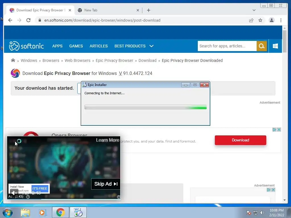Close the Epic Installer window
The height and width of the screenshot is (218, 291).
pyautogui.click(x=205, y=85)
